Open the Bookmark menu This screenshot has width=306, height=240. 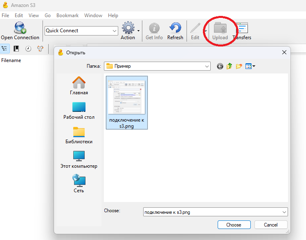pyautogui.click(x=67, y=16)
